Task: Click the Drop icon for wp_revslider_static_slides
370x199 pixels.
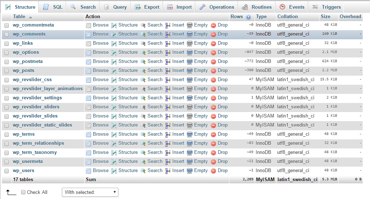Action: [x=213, y=126]
